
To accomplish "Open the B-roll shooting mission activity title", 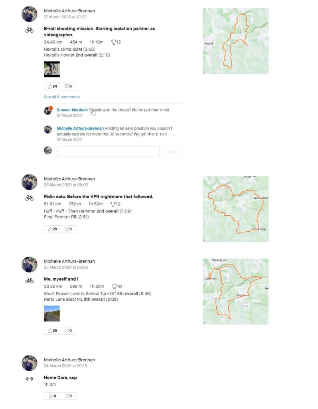I will pyautogui.click(x=99, y=32).
